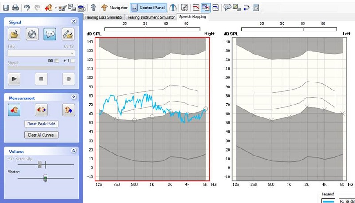This screenshot has width=355, height=203.
Task: Click the Redo arrow icon
Action: coord(37,8)
